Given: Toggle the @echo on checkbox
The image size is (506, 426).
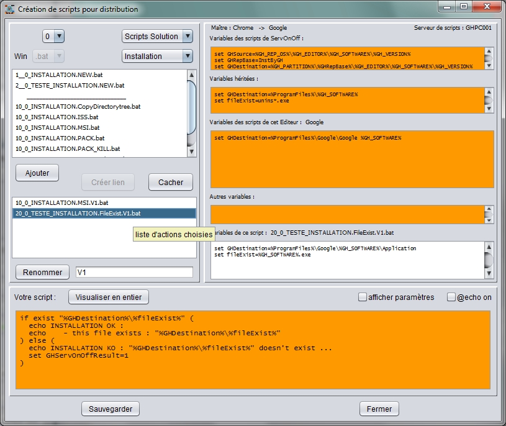Looking at the screenshot, I should coord(451,297).
